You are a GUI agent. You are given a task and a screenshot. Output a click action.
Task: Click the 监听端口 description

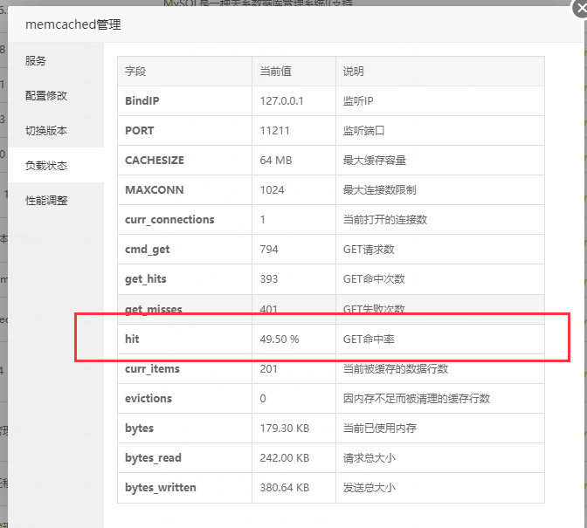pyautogui.click(x=364, y=131)
